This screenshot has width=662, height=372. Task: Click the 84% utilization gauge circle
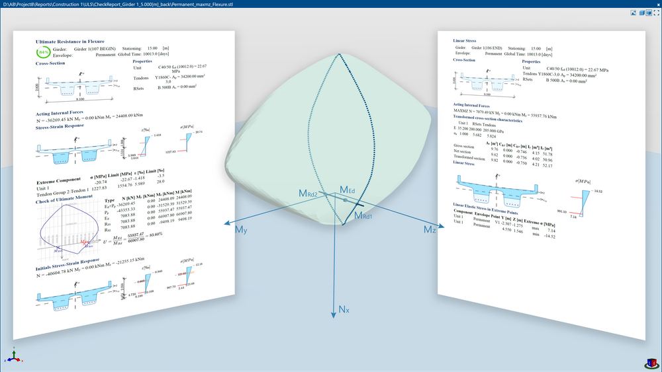pyautogui.click(x=43, y=52)
